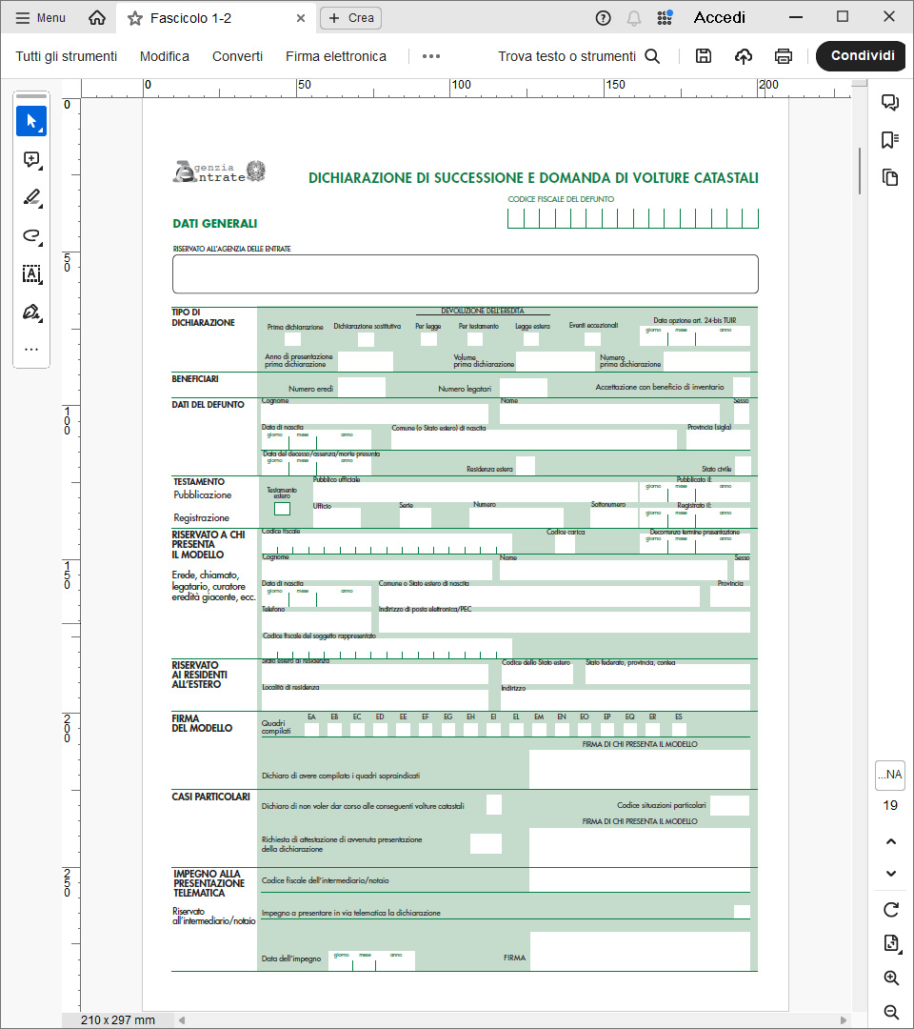Click the 210 x 297 mm page size label
914x1029 pixels.
(x=118, y=1020)
